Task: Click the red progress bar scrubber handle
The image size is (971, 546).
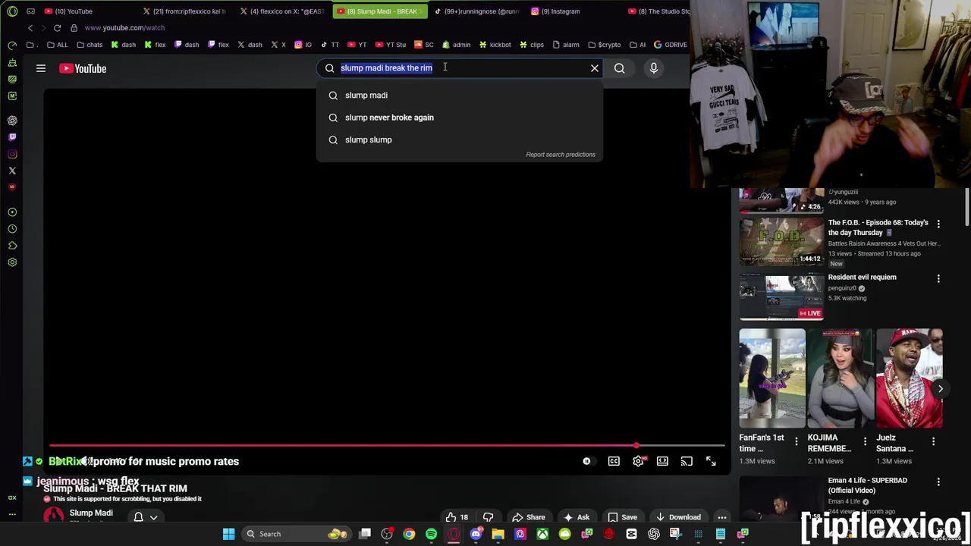Action: click(636, 445)
